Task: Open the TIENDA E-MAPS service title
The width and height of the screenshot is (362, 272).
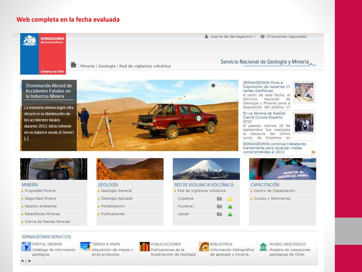Action: (106, 244)
